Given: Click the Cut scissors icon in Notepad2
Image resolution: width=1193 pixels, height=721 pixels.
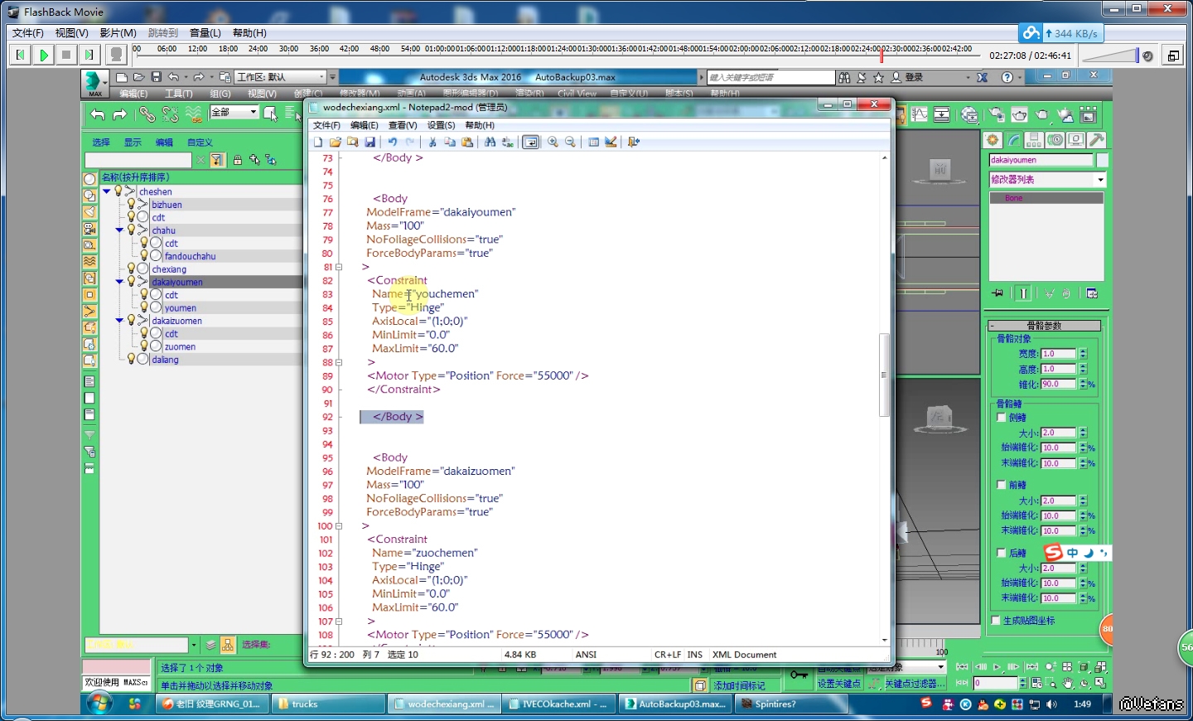Looking at the screenshot, I should (x=432, y=143).
